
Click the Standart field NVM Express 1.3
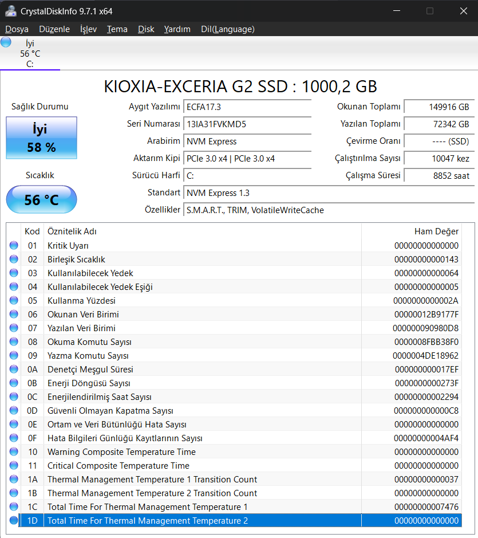click(329, 193)
